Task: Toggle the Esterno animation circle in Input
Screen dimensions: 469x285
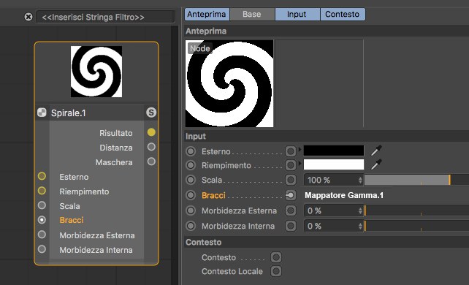Action: 191,151
